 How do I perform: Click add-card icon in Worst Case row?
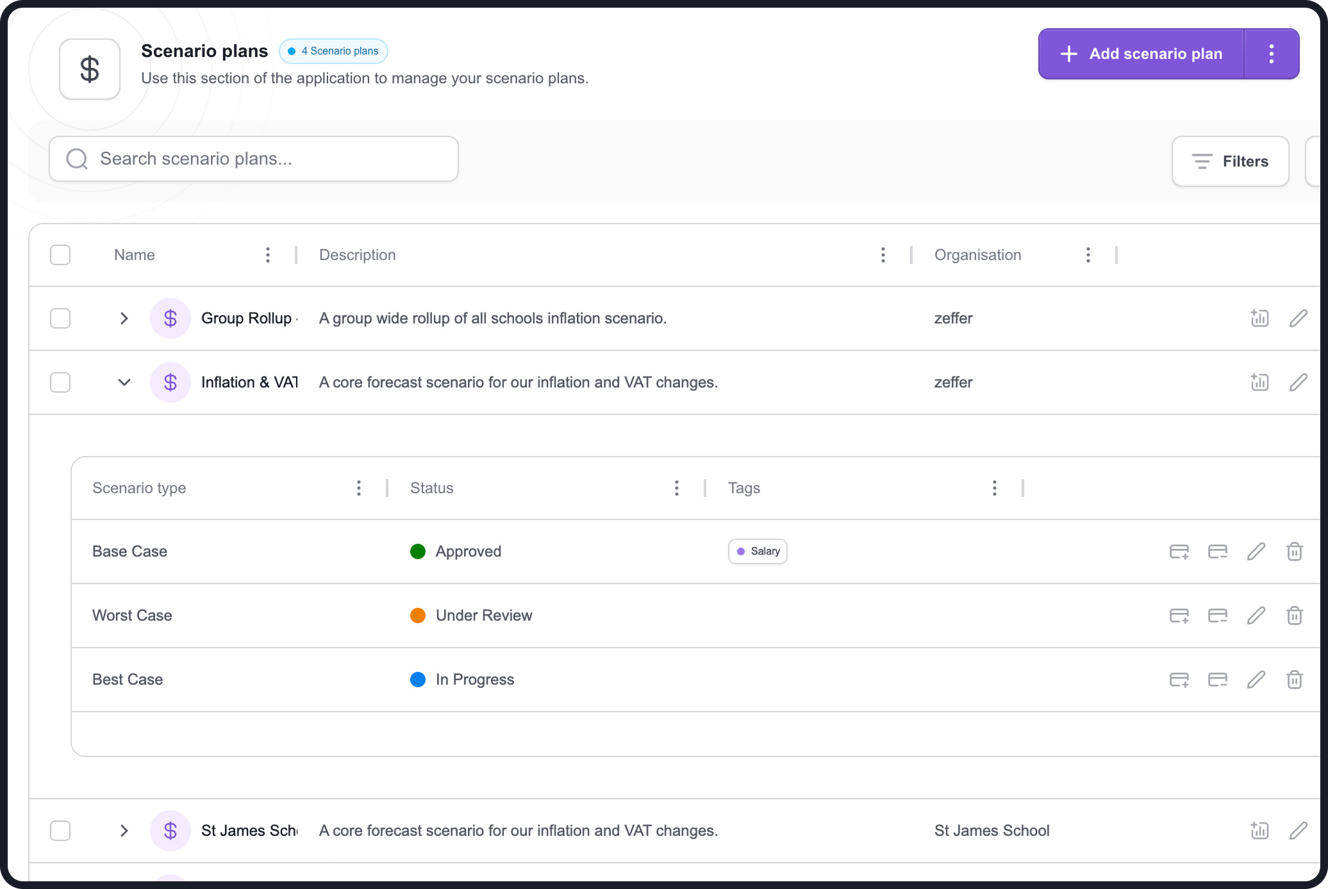[x=1179, y=616]
